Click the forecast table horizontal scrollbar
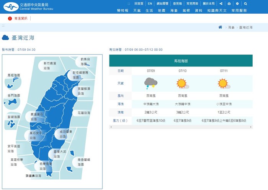 click(181, 127)
